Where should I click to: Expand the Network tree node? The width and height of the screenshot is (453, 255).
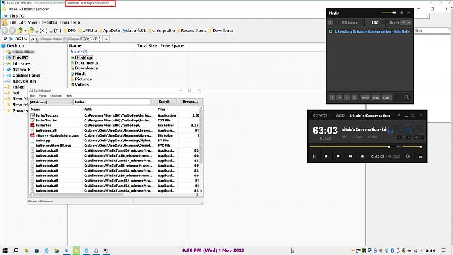4,69
